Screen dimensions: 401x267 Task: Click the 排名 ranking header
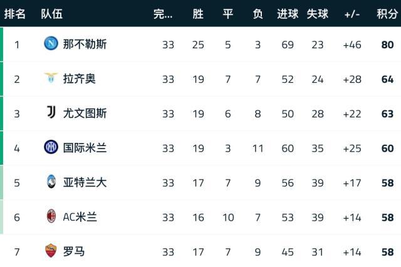[15, 14]
